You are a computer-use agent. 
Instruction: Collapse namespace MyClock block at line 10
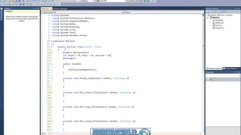(x=52, y=41)
